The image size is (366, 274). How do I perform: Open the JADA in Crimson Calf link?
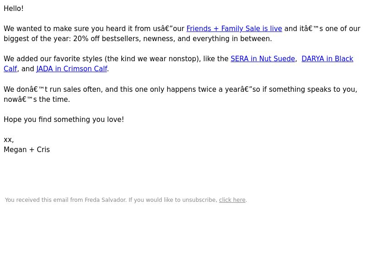[72, 69]
